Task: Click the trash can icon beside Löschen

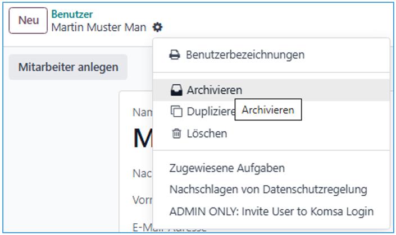Action: coord(176,133)
